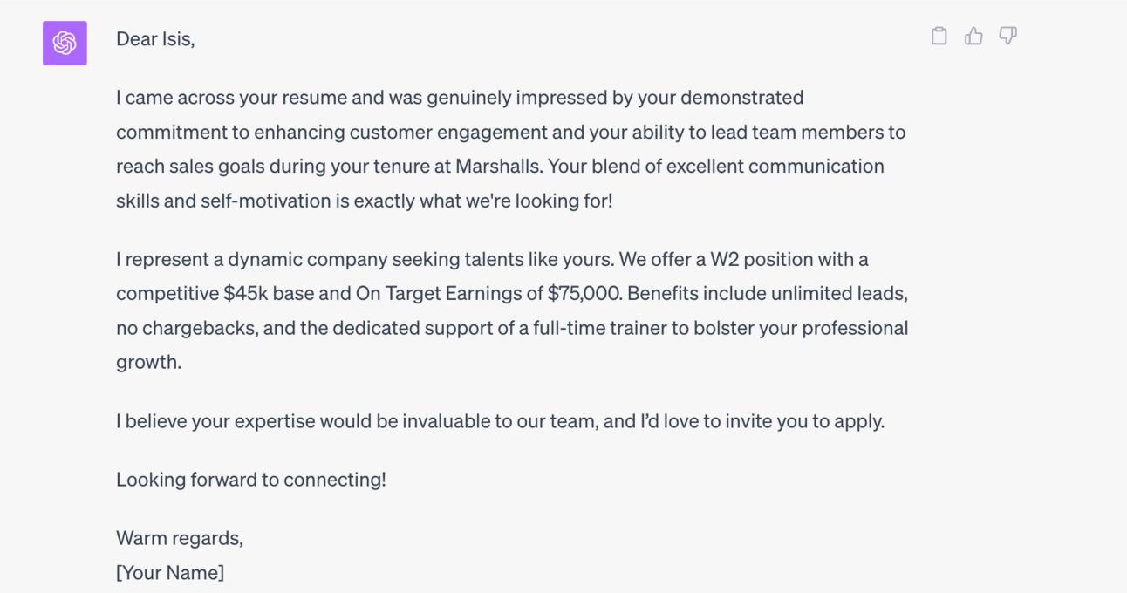Click the "Looking forward to connecting!" line
Viewport: 1127px width, 593px height.
click(251, 480)
